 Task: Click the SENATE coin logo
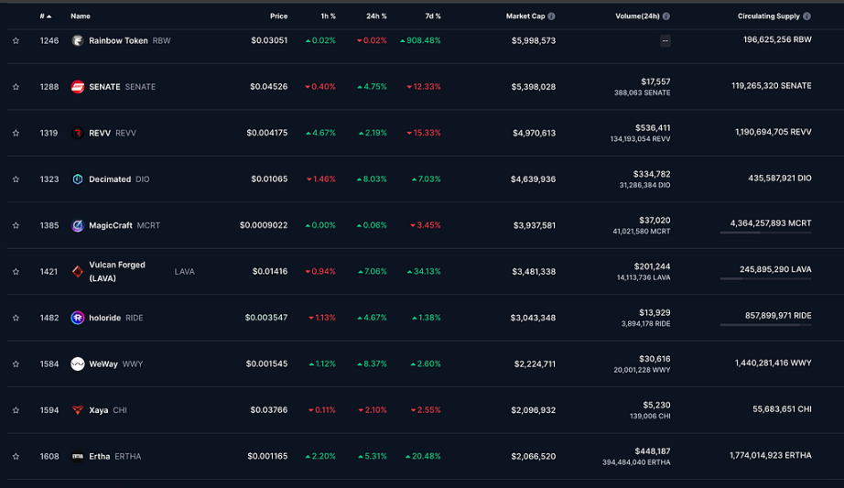click(x=78, y=87)
